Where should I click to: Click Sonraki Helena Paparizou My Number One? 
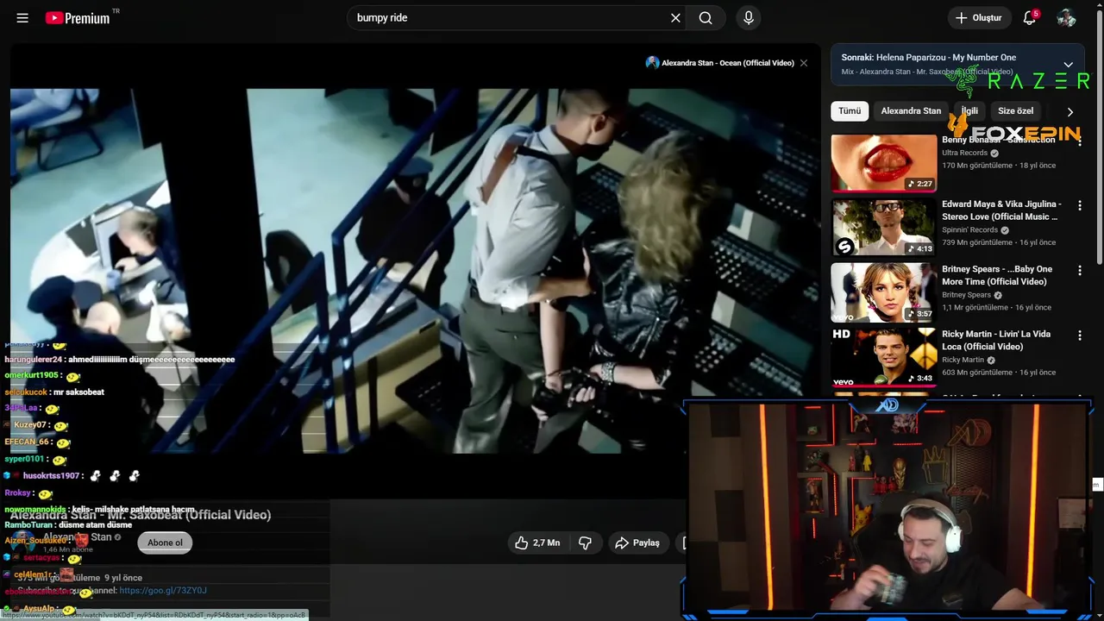pyautogui.click(x=929, y=57)
